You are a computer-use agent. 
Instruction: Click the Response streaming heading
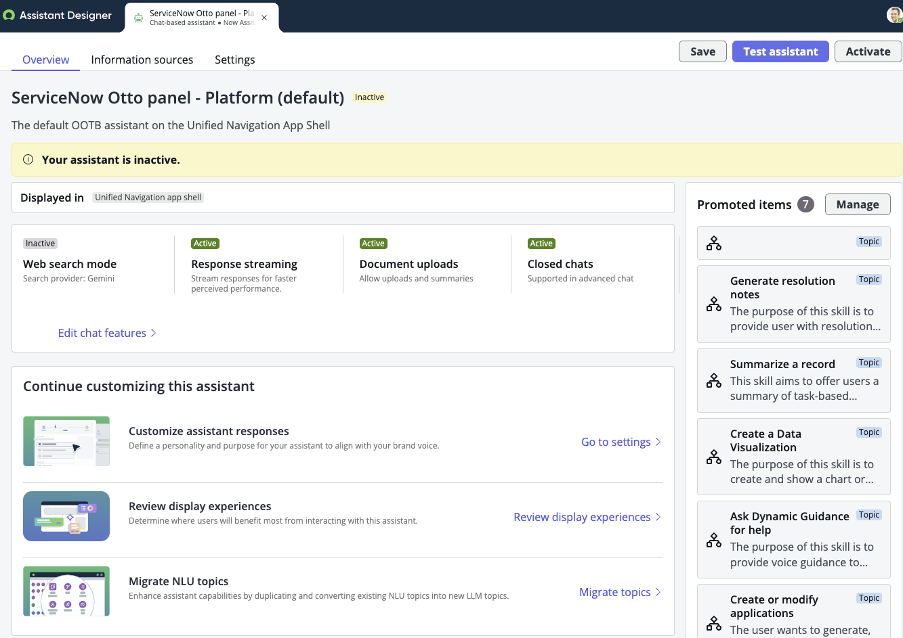pyautogui.click(x=244, y=264)
